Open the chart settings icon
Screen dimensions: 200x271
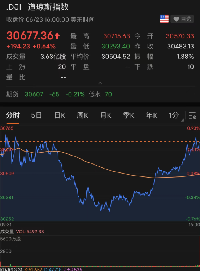(192, 115)
